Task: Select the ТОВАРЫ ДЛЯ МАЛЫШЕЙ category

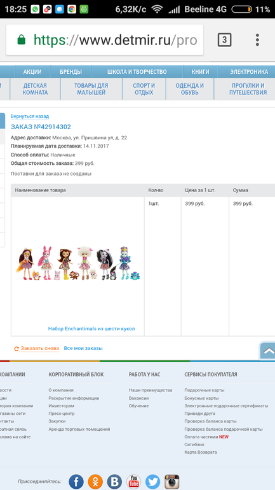Action: click(x=91, y=89)
